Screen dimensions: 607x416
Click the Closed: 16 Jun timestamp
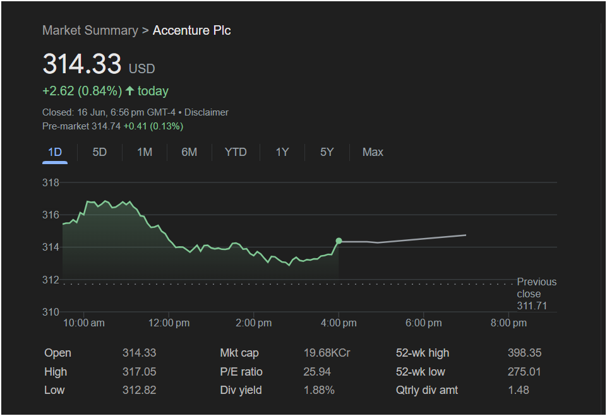109,112
